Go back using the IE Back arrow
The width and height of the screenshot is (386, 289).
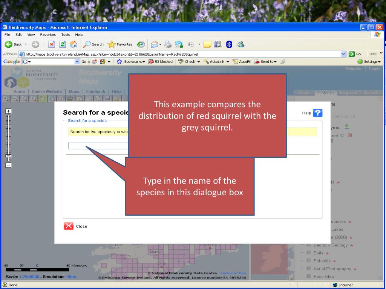(x=9, y=44)
